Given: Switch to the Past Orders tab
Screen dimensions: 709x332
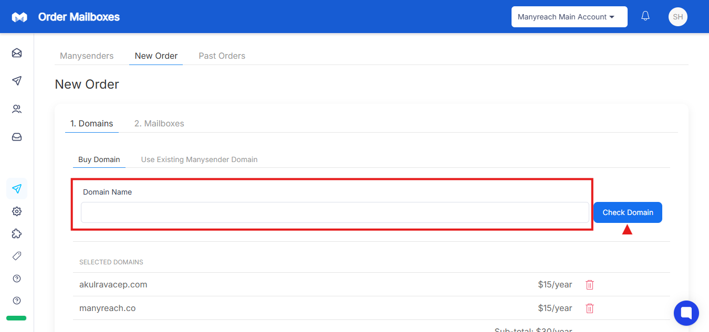Looking at the screenshot, I should pos(222,56).
